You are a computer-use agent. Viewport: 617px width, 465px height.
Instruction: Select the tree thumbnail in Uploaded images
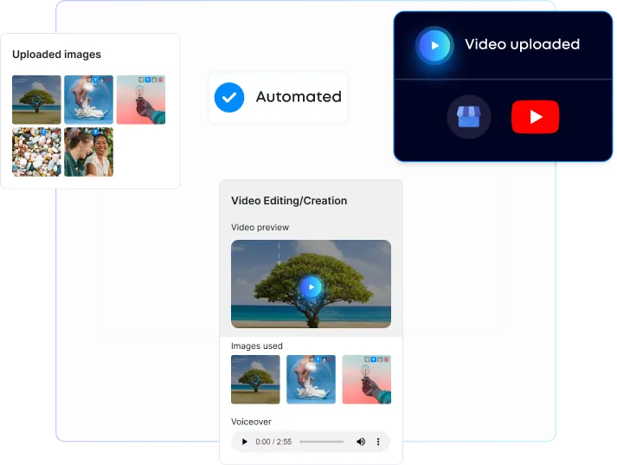(36, 100)
